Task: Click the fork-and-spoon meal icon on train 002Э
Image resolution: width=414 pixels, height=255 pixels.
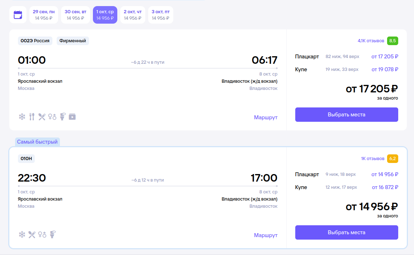Action: pos(32,116)
